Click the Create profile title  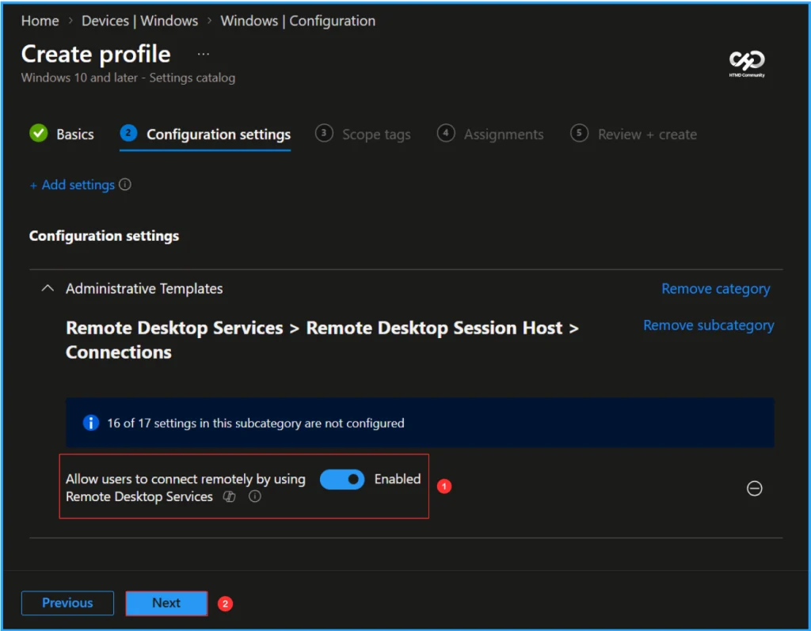coord(96,54)
